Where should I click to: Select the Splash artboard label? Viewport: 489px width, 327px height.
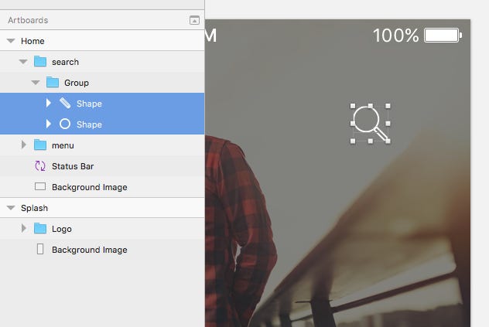click(x=35, y=208)
